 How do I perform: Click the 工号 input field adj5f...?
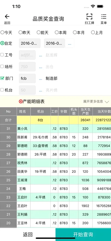(x=27, y=55)
